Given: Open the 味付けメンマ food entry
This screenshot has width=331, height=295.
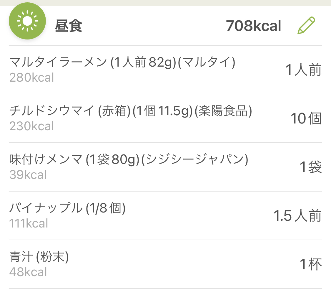Looking at the screenshot, I should 165,167.
